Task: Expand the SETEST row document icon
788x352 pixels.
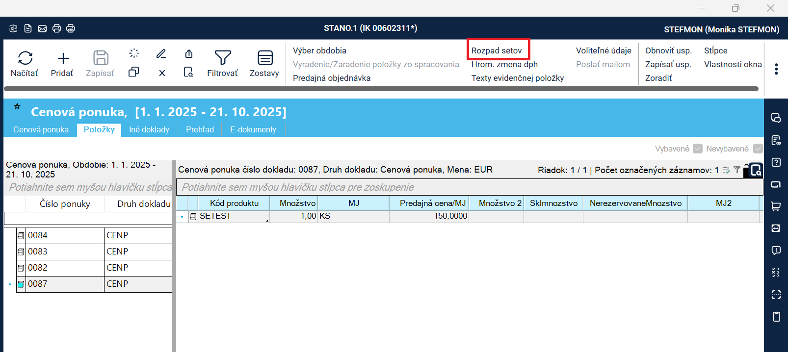Action: (193, 216)
